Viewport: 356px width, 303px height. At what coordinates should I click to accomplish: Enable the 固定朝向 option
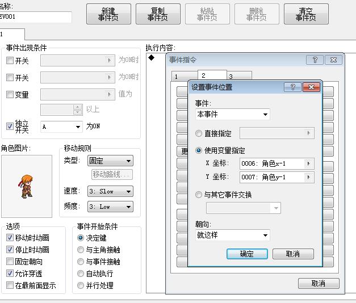[10, 261]
